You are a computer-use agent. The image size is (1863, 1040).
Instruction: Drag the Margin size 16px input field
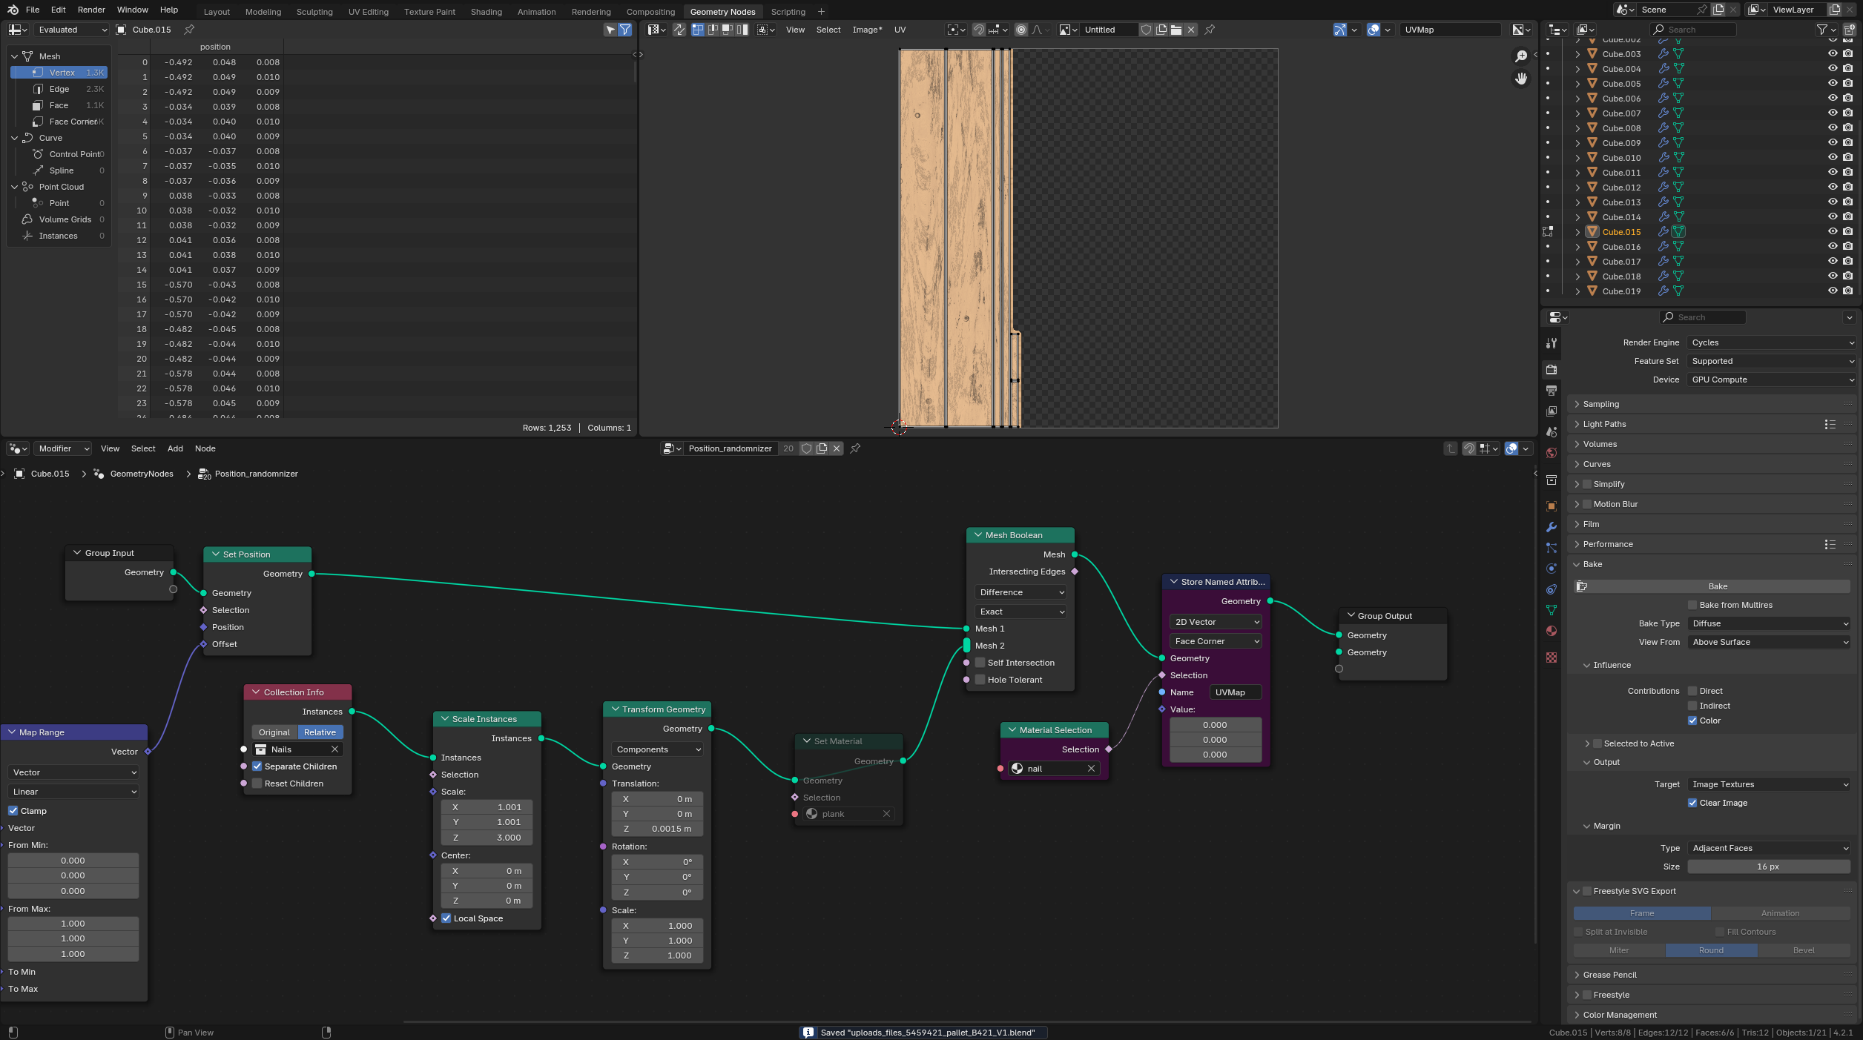[1770, 867]
